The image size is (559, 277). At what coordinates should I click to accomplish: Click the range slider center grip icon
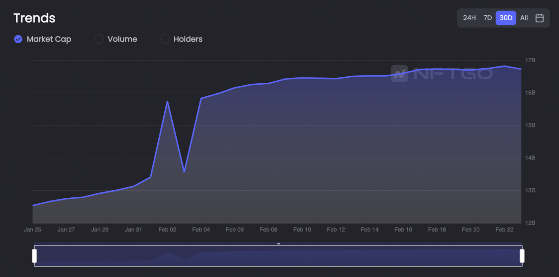click(278, 244)
